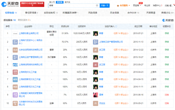Clear the search box with X icon

[x=97, y=5]
